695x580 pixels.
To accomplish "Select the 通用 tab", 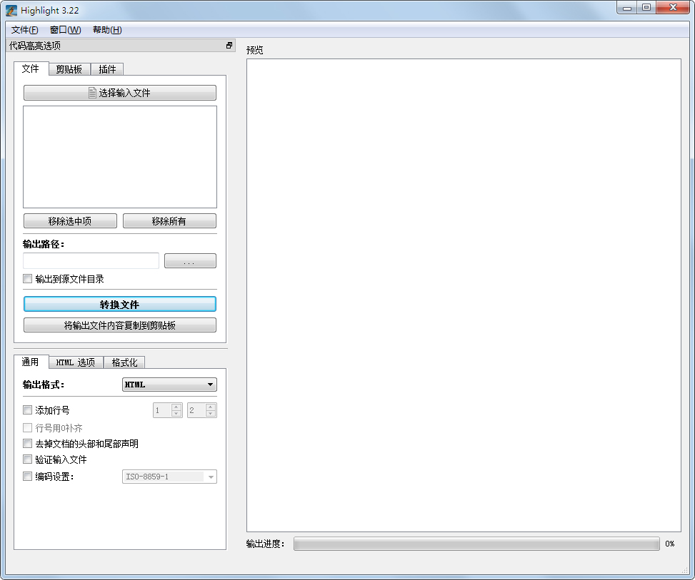I will pos(31,362).
